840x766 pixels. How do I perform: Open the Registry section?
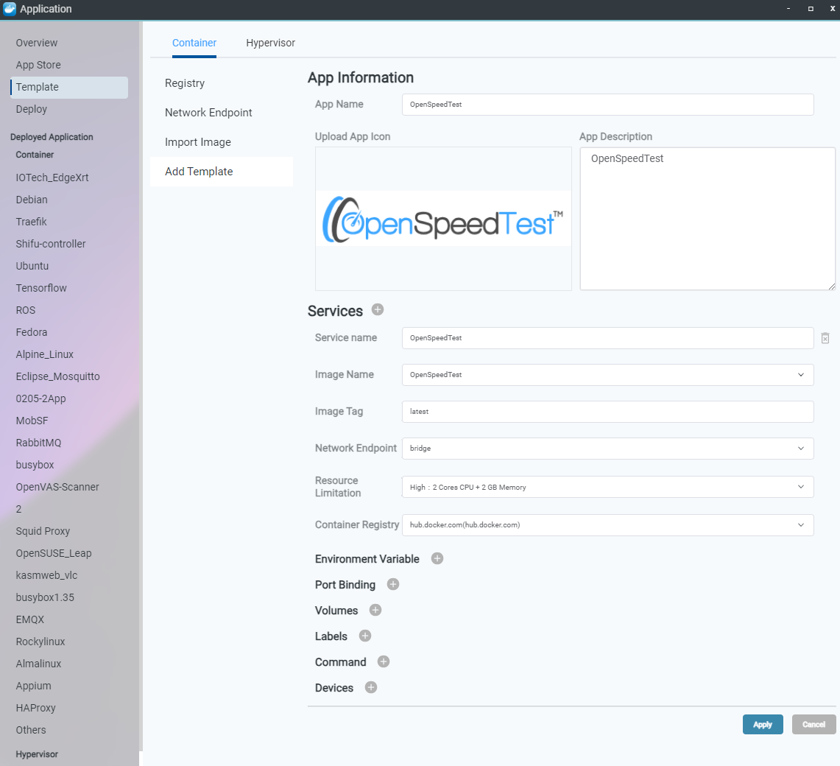[185, 83]
